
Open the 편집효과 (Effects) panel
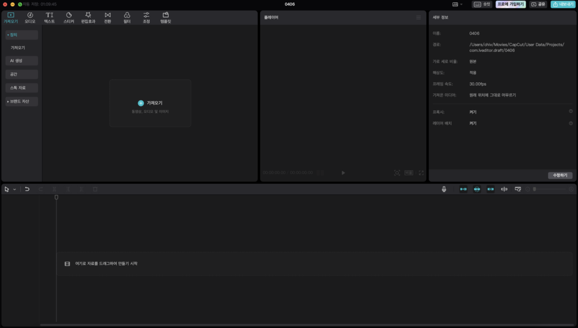(x=88, y=17)
